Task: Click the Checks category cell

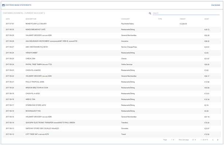Action: [124, 58]
